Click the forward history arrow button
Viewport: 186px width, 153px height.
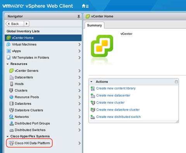pos(27,24)
